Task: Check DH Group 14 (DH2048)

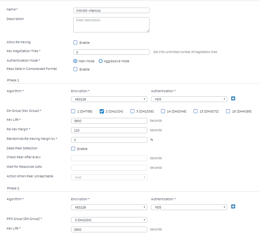Action: click(x=163, y=111)
